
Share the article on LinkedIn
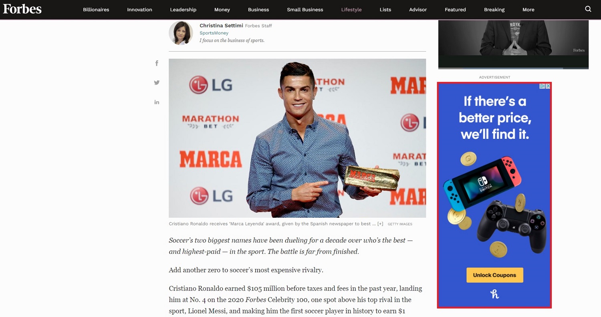157,102
